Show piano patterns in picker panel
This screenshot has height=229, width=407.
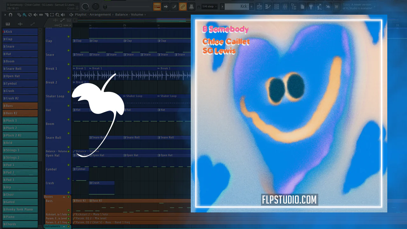point(8,24)
